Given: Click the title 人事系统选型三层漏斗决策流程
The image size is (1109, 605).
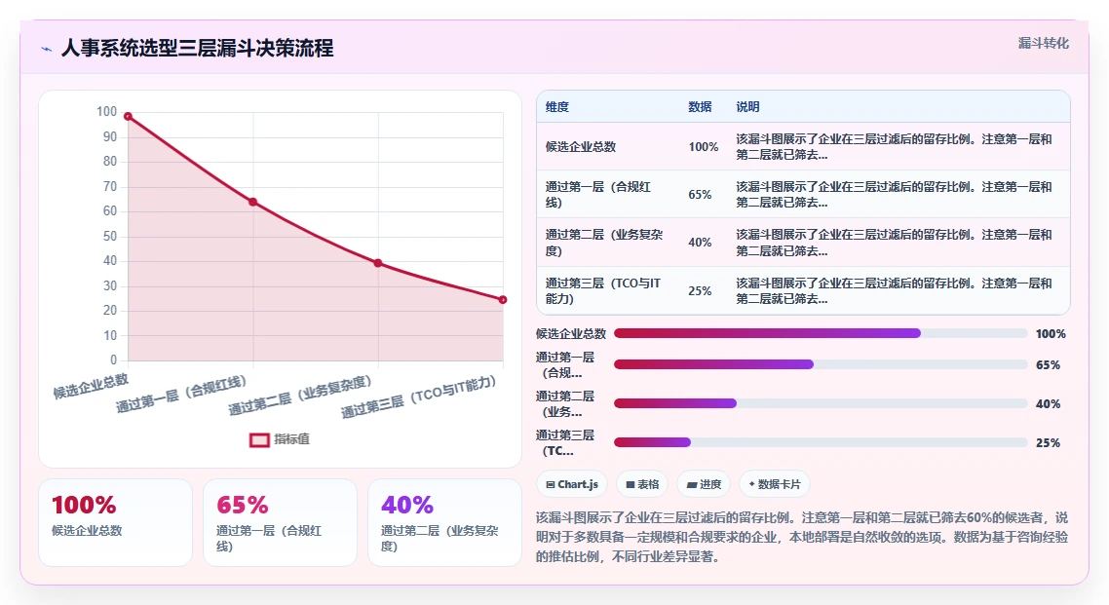Looking at the screenshot, I should [x=197, y=48].
